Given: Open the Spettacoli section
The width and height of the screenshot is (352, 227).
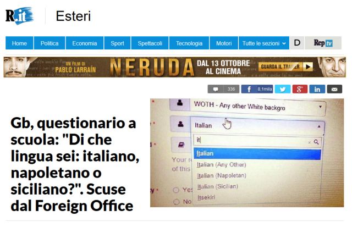Looking at the screenshot, I should [x=150, y=43].
